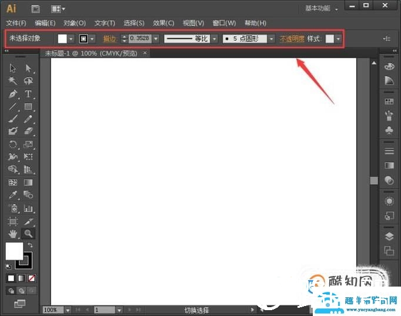Launch Adobe Bridge from top bar
Screen dimensions: 401x316
pos(35,9)
